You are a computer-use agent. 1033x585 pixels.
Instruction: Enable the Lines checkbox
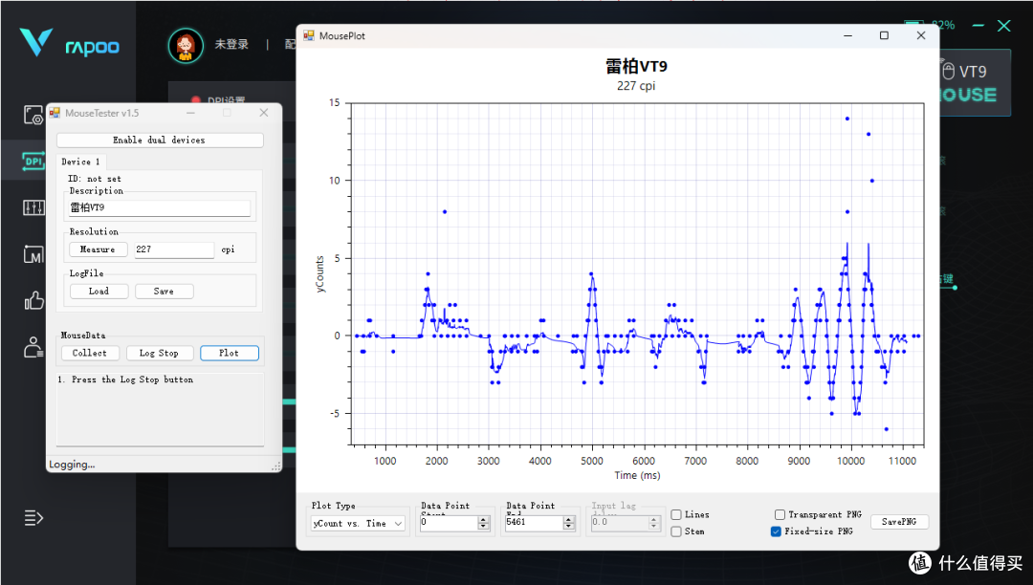coord(676,514)
